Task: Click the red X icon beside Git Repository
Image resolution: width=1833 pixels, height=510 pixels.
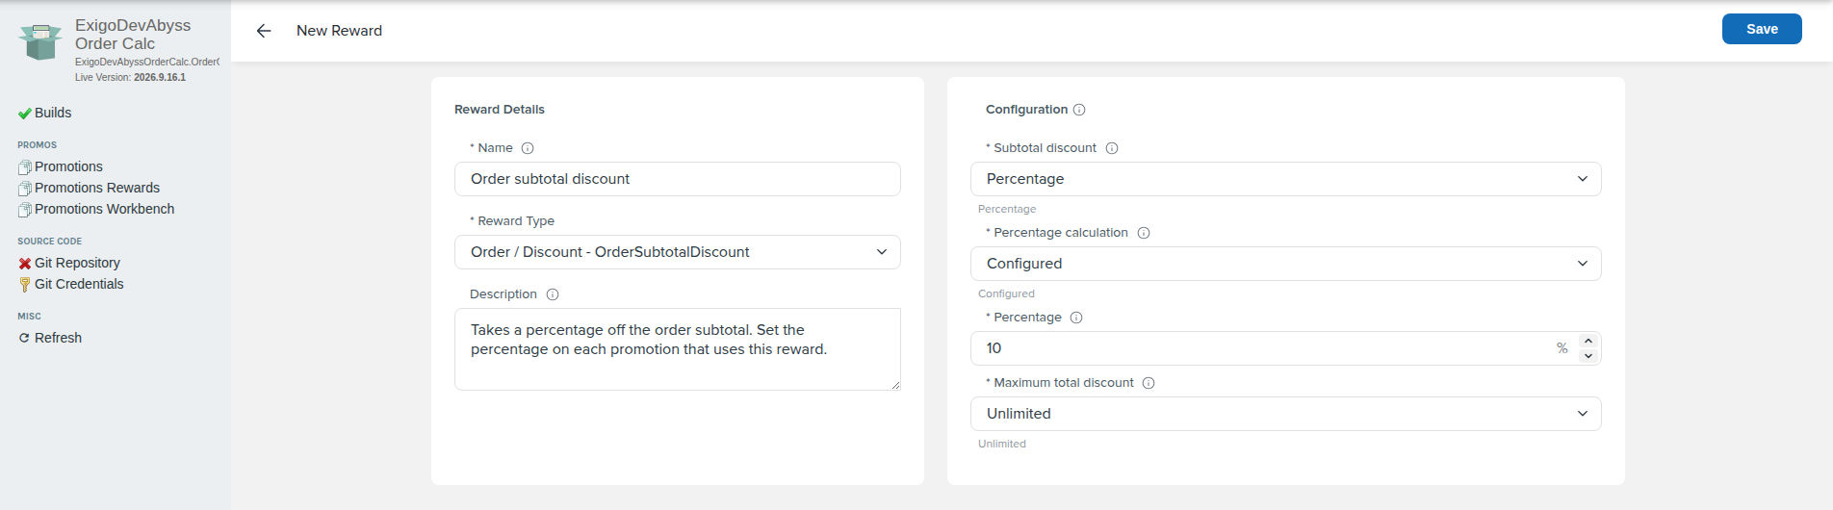Action: point(24,264)
